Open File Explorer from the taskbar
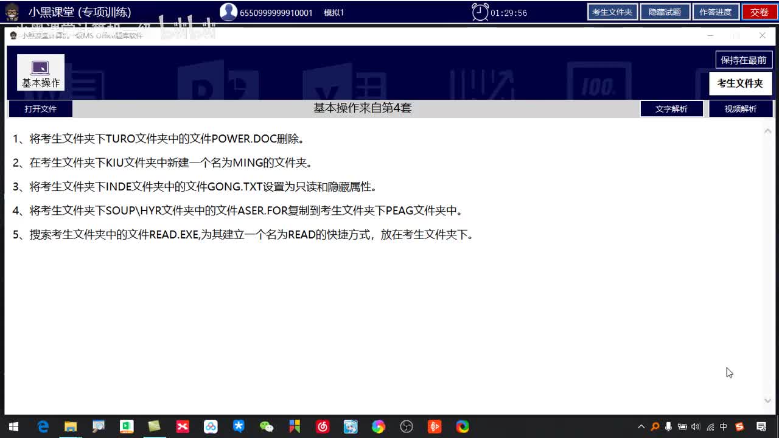Image resolution: width=779 pixels, height=438 pixels. (71, 426)
